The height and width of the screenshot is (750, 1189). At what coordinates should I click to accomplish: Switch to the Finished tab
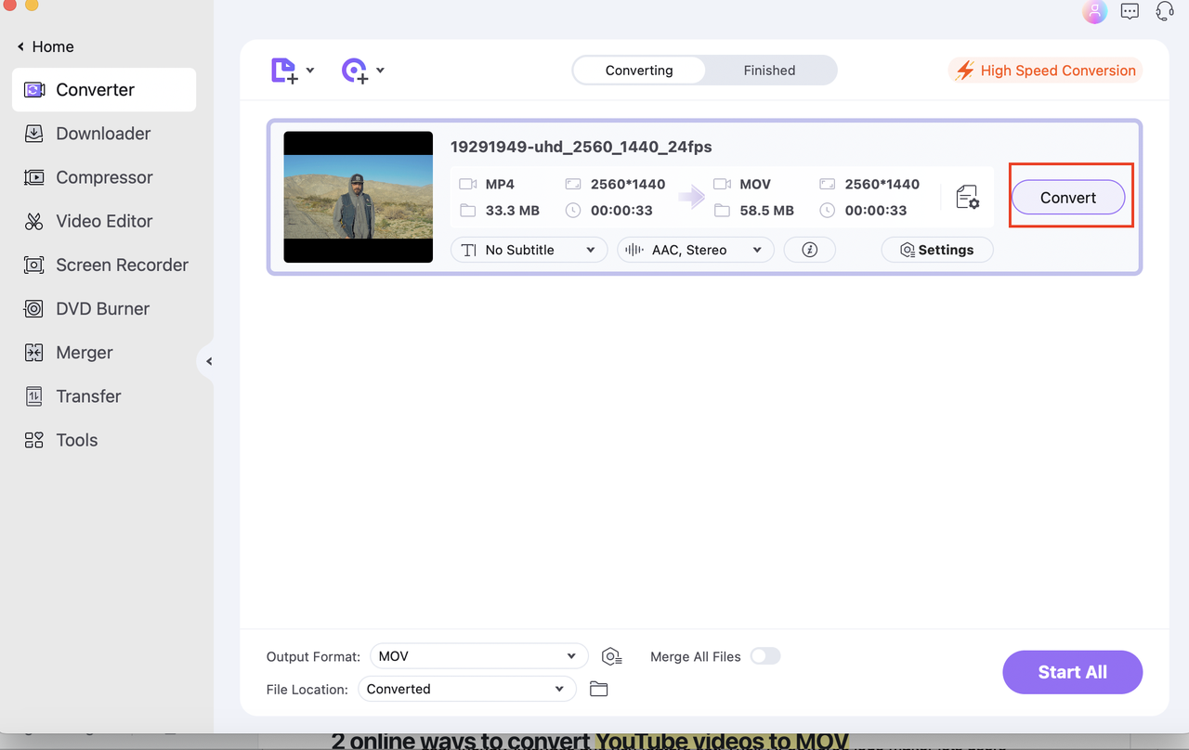point(769,70)
